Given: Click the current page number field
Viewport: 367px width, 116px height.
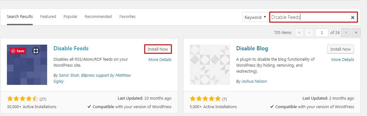Looking at the screenshot, I should click(322, 33).
